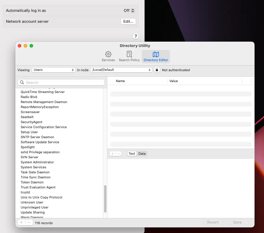Open the Viewing Users dropdown
Screen dimensions: 264x233
(53, 70)
